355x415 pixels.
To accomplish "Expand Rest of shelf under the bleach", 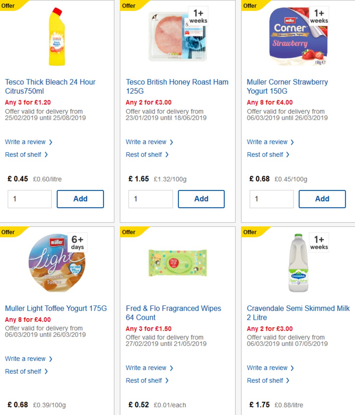I will click(x=24, y=154).
